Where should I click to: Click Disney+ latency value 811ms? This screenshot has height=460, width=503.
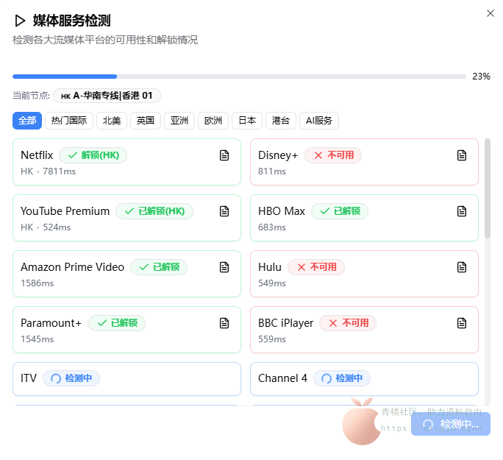click(272, 171)
